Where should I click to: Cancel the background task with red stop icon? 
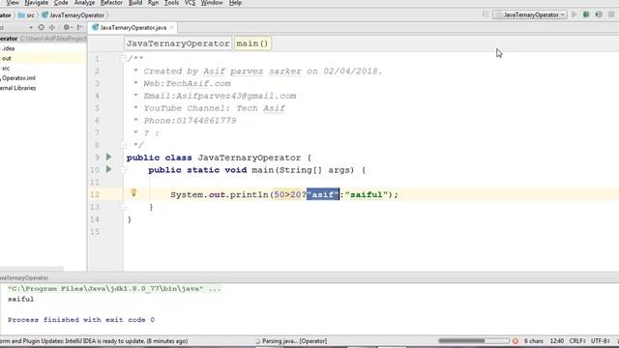(516, 341)
